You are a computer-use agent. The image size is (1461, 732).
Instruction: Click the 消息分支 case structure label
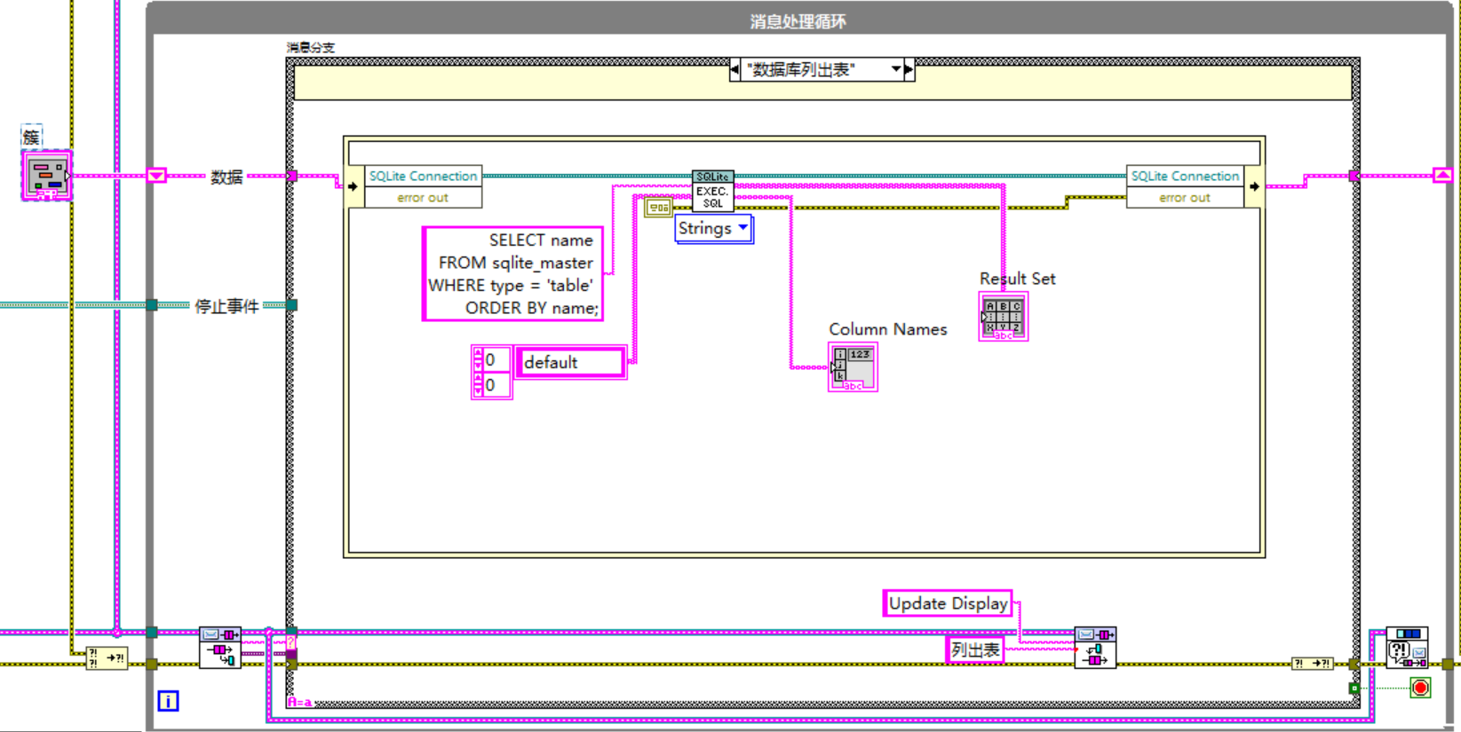[311, 48]
